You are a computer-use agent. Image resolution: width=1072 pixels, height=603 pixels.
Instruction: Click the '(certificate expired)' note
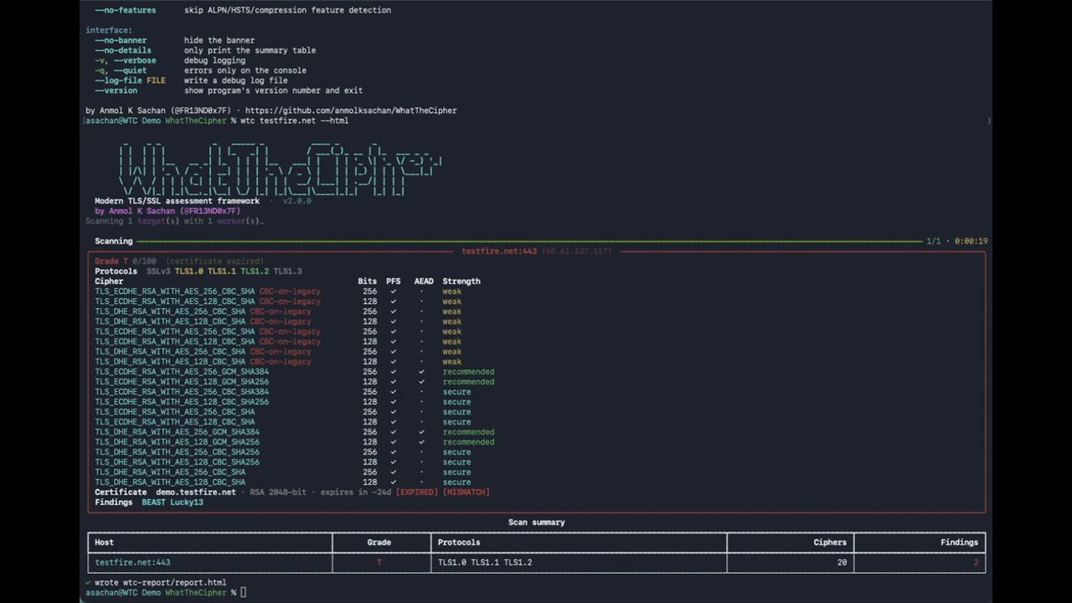214,261
